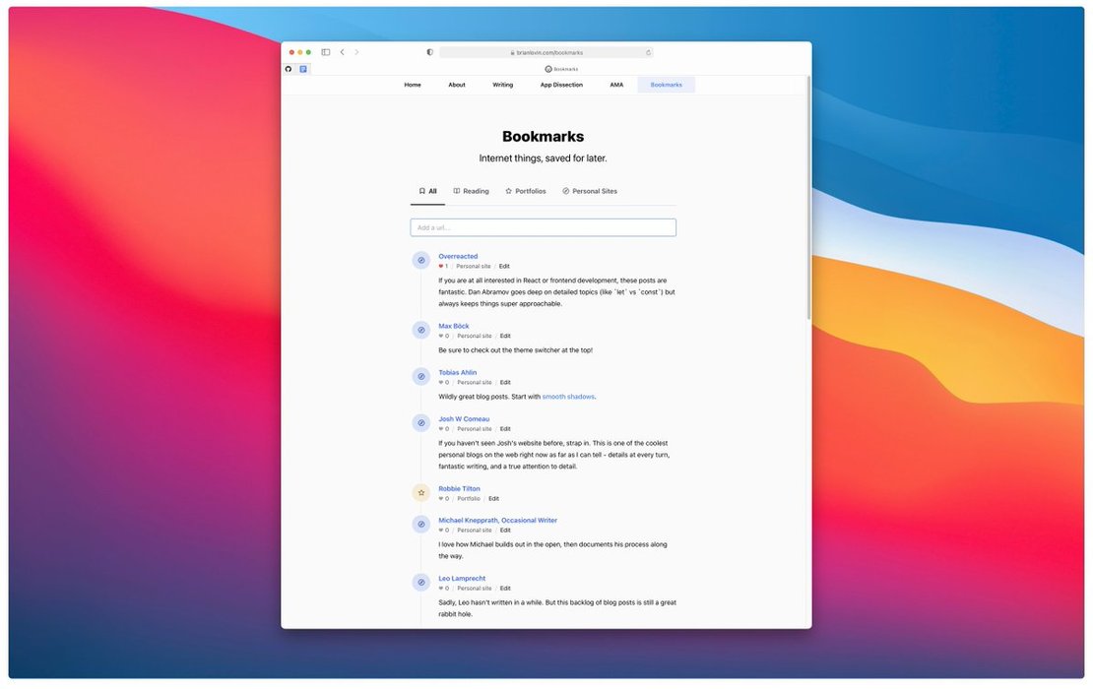
Task: Click the compass icon beside Tobias Ahlin
Action: pos(421,377)
